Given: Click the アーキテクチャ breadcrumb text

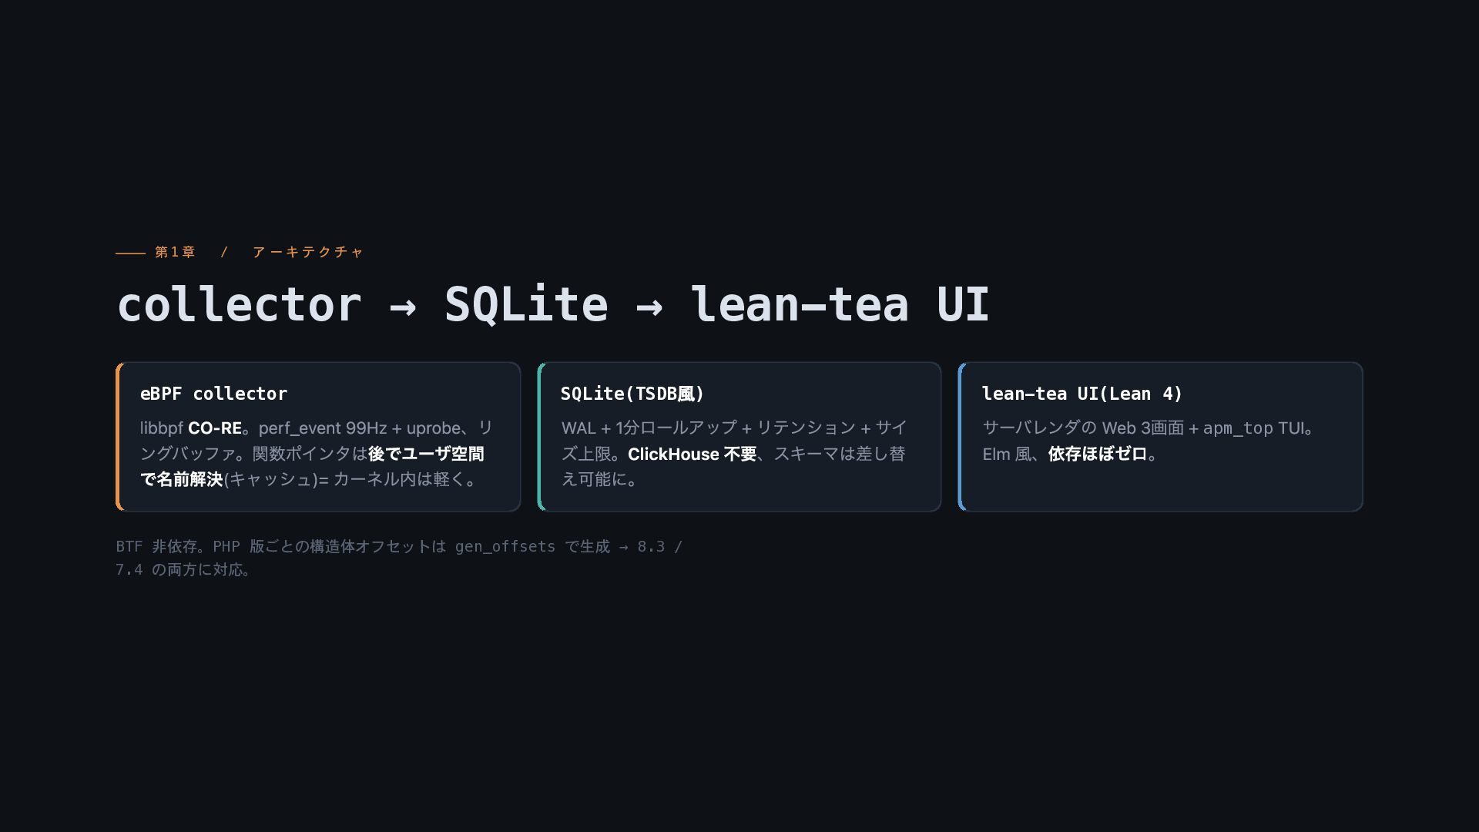Looking at the screenshot, I should (307, 252).
